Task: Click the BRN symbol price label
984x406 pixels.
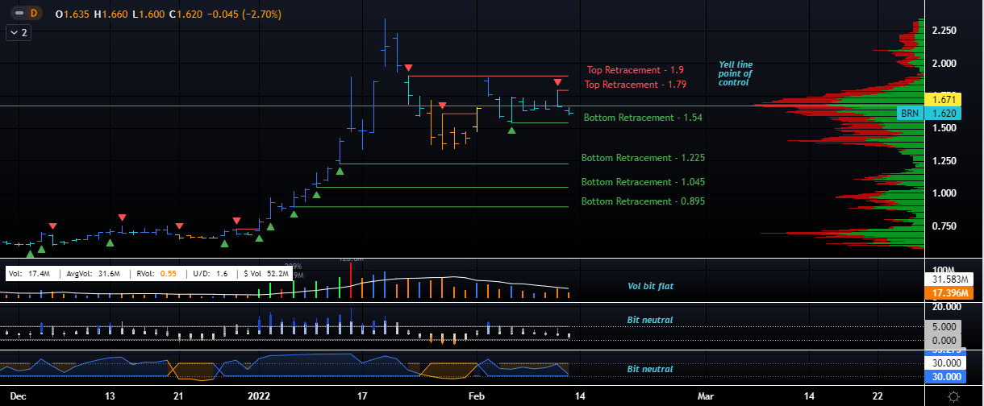Action: pos(911,114)
